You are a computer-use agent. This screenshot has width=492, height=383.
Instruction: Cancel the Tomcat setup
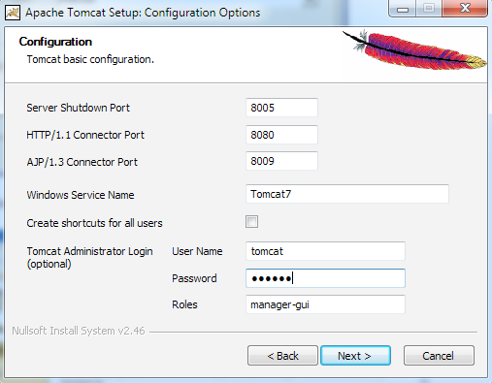(x=439, y=356)
